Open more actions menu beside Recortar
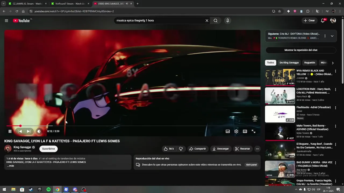Image resolution: width=344 pixels, height=193 pixels. pos(257,149)
